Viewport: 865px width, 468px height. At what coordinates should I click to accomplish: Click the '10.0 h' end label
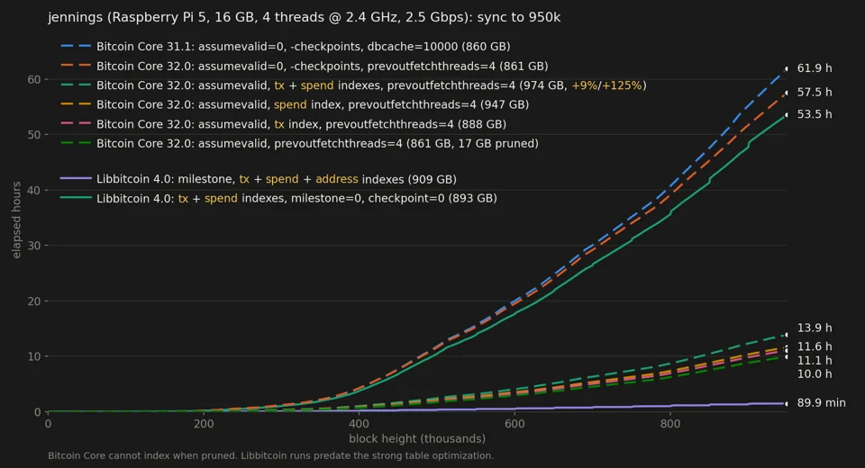pyautogui.click(x=815, y=374)
